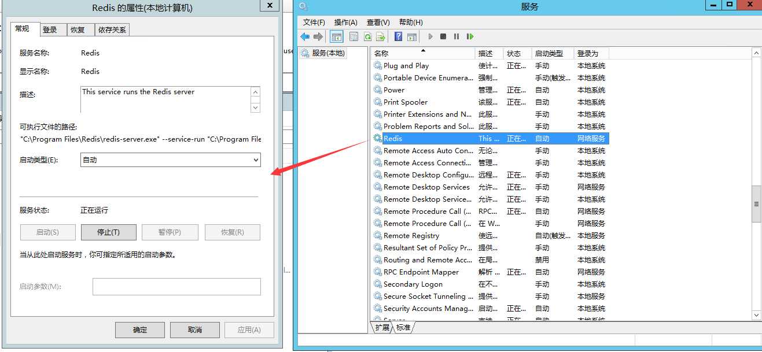
Task: Select the Secure Socket Tunneling row
Action: 490,296
